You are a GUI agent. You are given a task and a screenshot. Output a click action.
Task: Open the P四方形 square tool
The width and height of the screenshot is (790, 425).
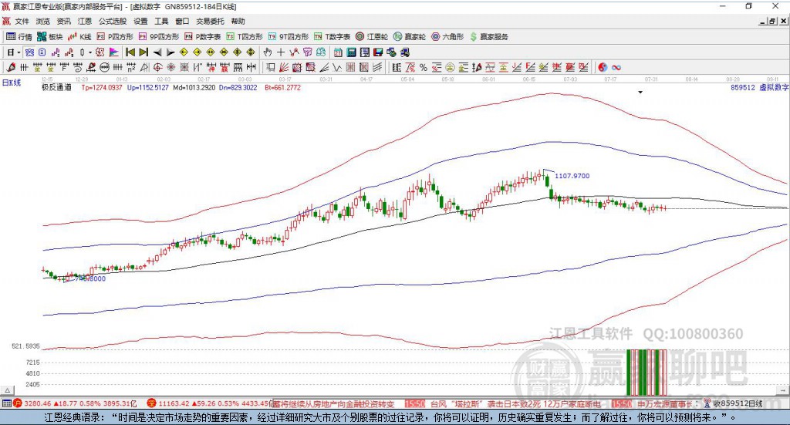(115, 37)
